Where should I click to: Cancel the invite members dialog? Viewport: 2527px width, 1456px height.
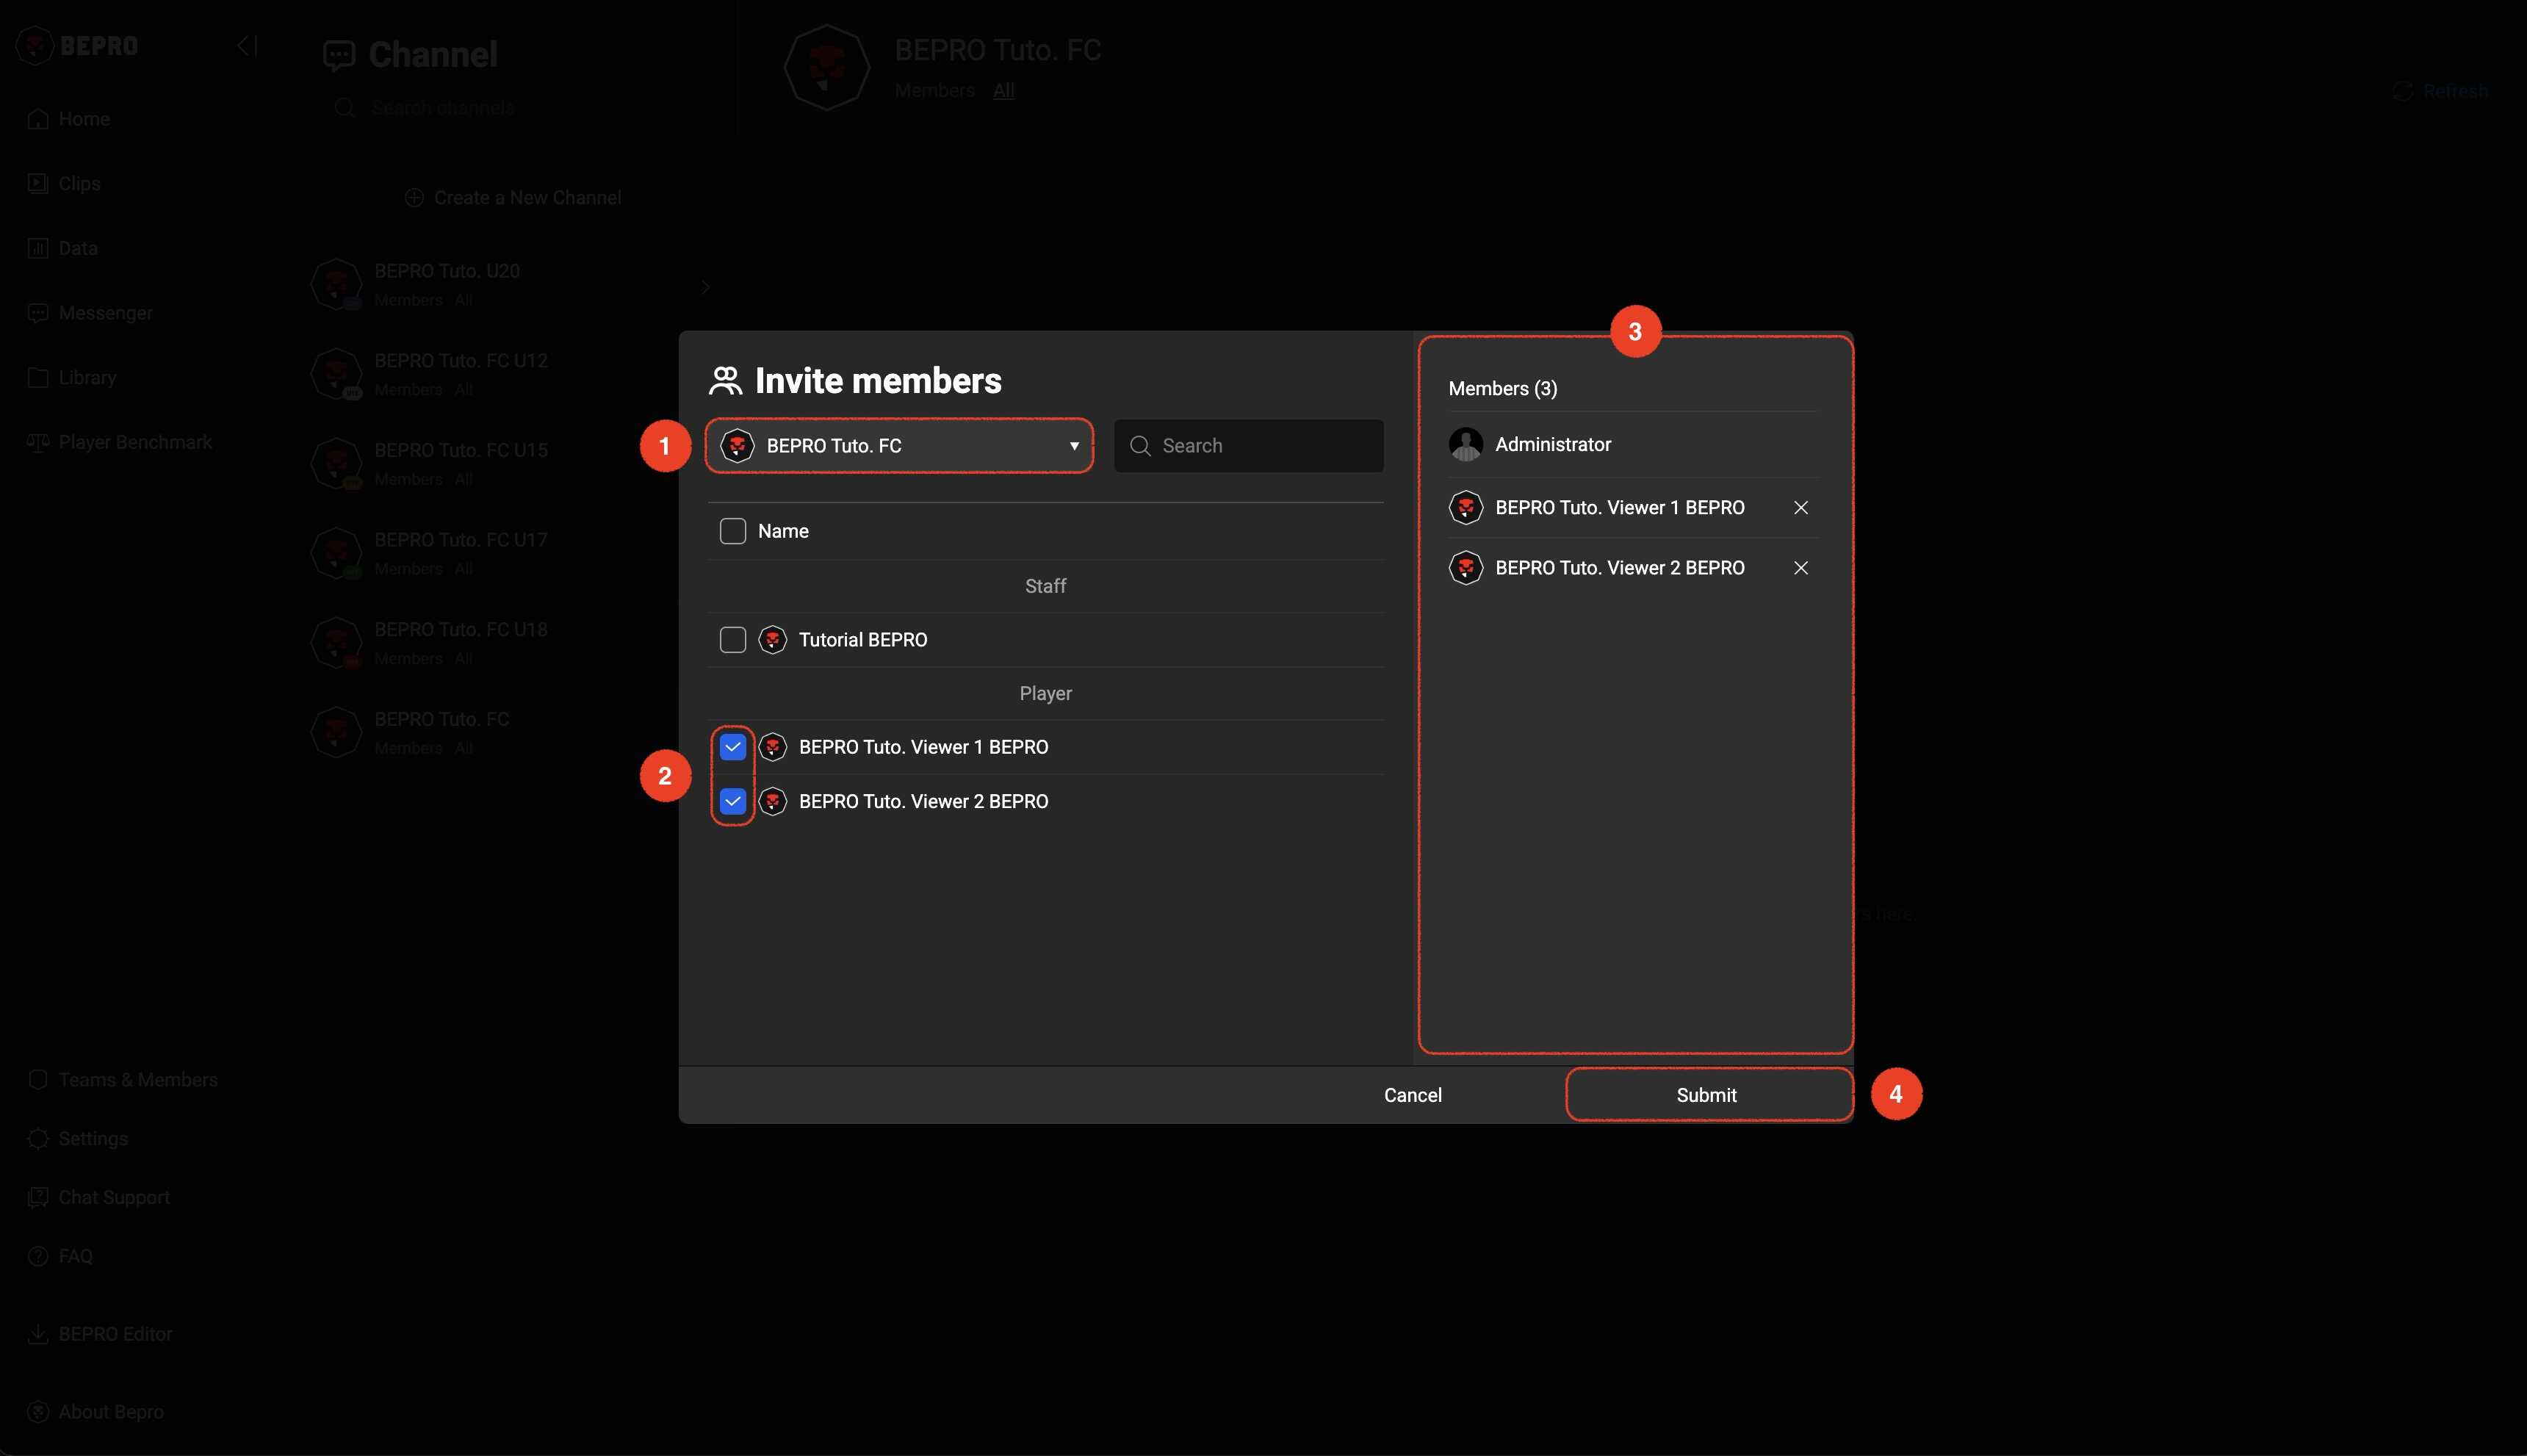[x=1412, y=1095]
